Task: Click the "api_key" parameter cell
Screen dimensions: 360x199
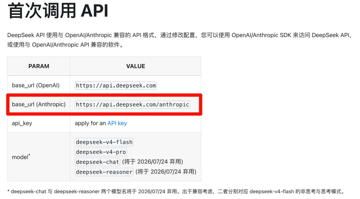Action: click(x=22, y=123)
